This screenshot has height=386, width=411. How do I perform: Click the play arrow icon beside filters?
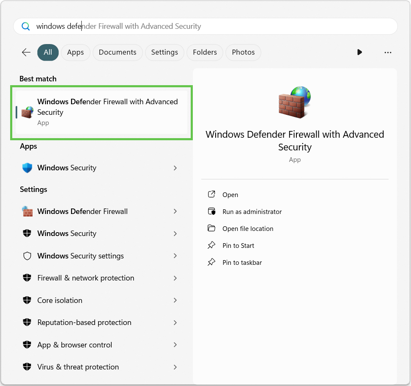click(359, 52)
